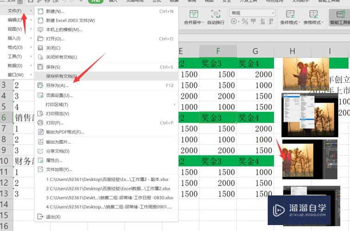Select column G header
350x231 pixels.
tap(255, 51)
